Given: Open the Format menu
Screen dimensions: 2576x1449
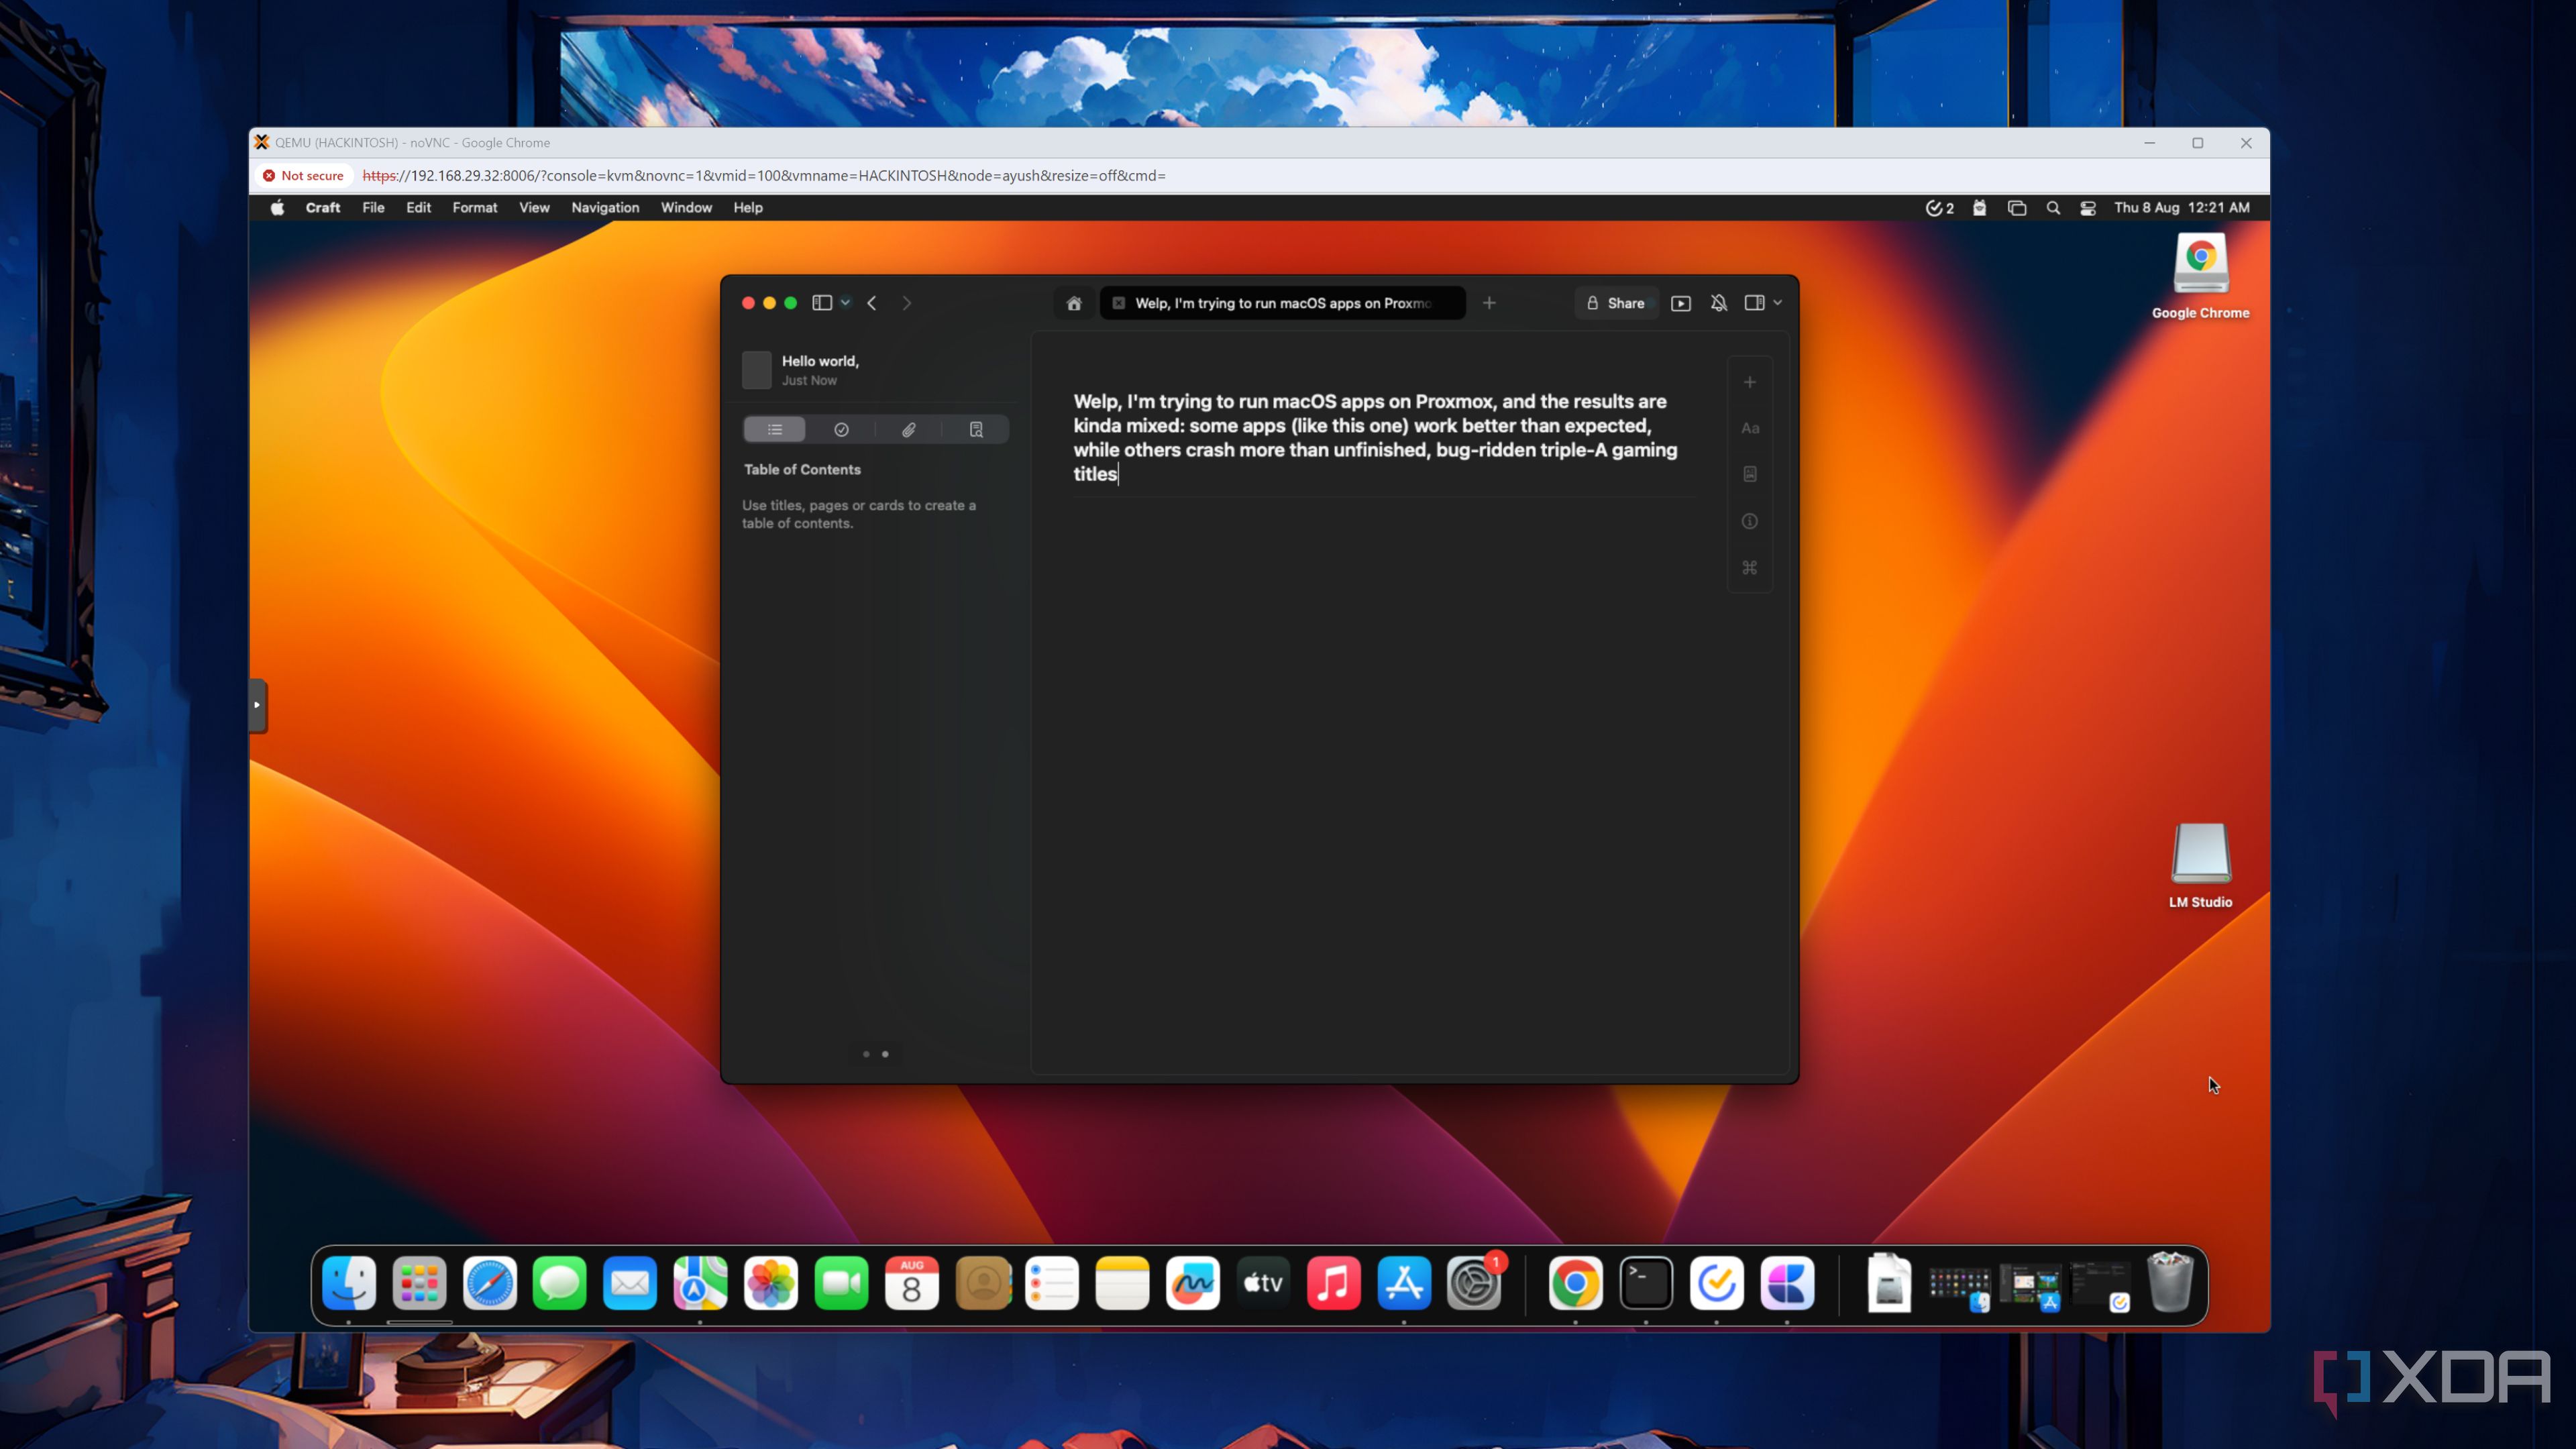Looking at the screenshot, I should [x=475, y=208].
